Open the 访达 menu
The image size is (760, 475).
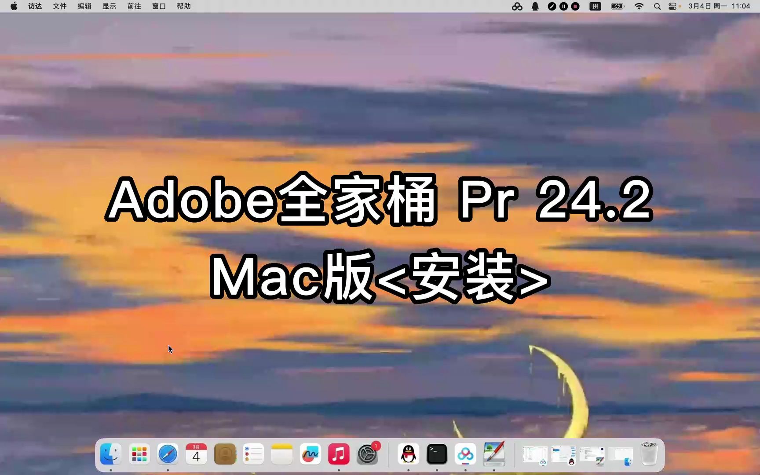(x=35, y=6)
